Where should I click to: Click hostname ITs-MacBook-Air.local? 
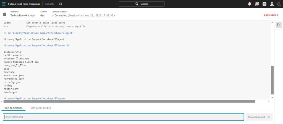pyautogui.click(x=23, y=15)
